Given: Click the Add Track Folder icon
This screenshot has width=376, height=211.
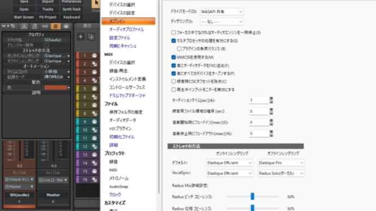Looking at the screenshot, I should [x=91, y=37].
